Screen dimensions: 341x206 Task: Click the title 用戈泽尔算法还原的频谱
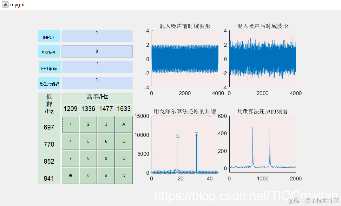pos(185,111)
